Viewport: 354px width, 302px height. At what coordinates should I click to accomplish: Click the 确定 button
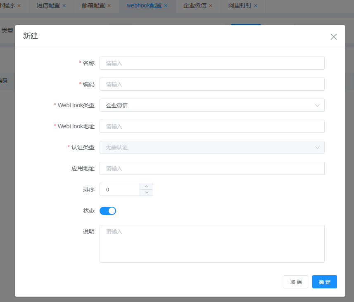(x=324, y=282)
